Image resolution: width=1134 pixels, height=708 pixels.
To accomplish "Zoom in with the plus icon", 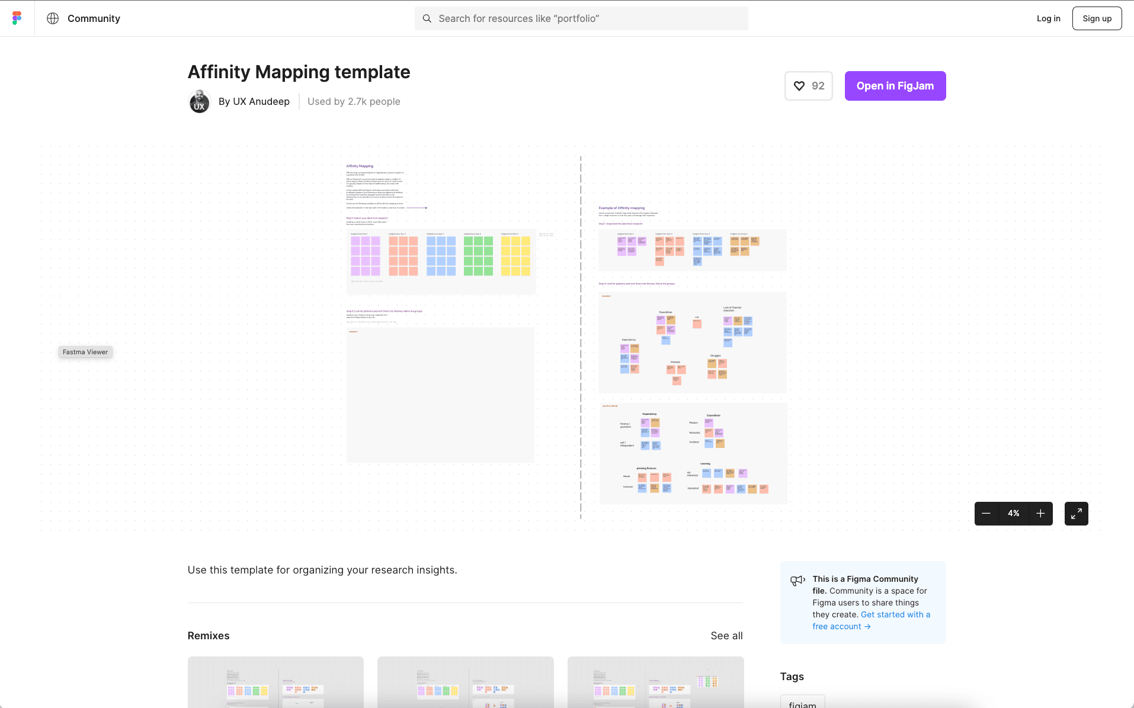I will coord(1040,514).
